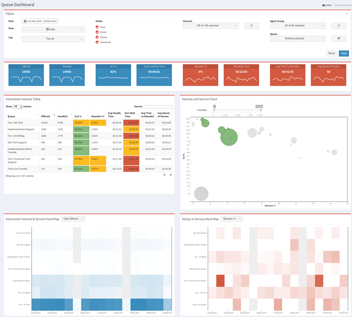Expand the Agent Group selection dropdown

[297, 26]
